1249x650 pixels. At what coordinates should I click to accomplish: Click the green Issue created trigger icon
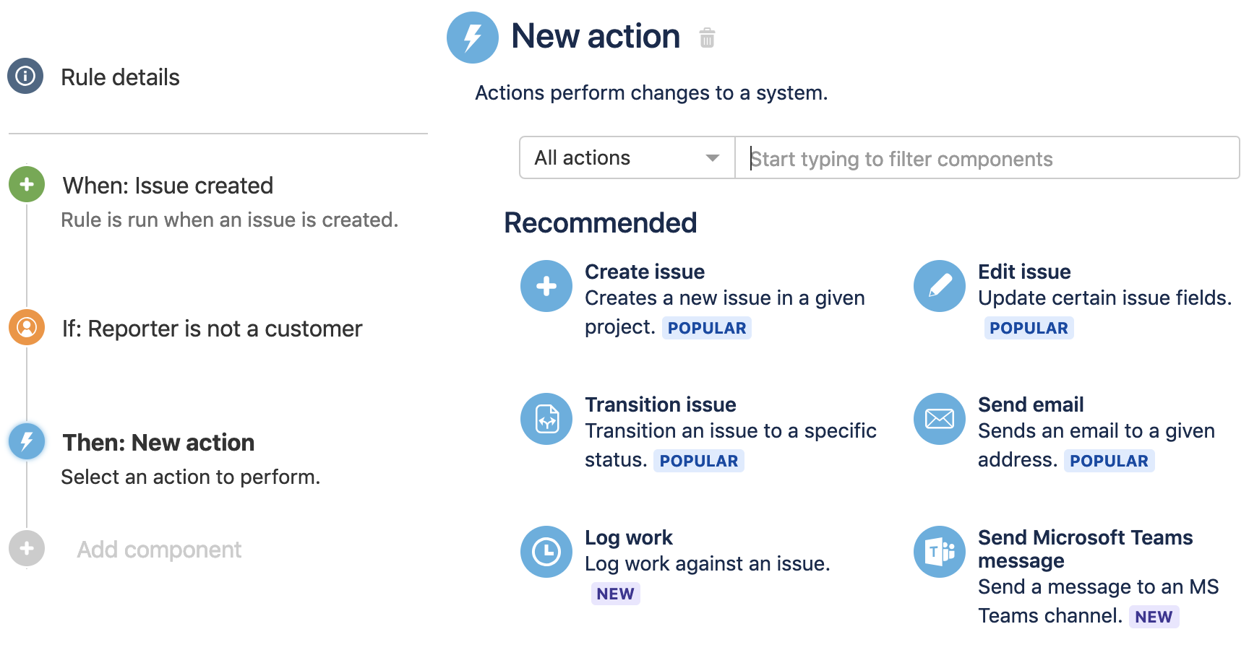click(27, 184)
